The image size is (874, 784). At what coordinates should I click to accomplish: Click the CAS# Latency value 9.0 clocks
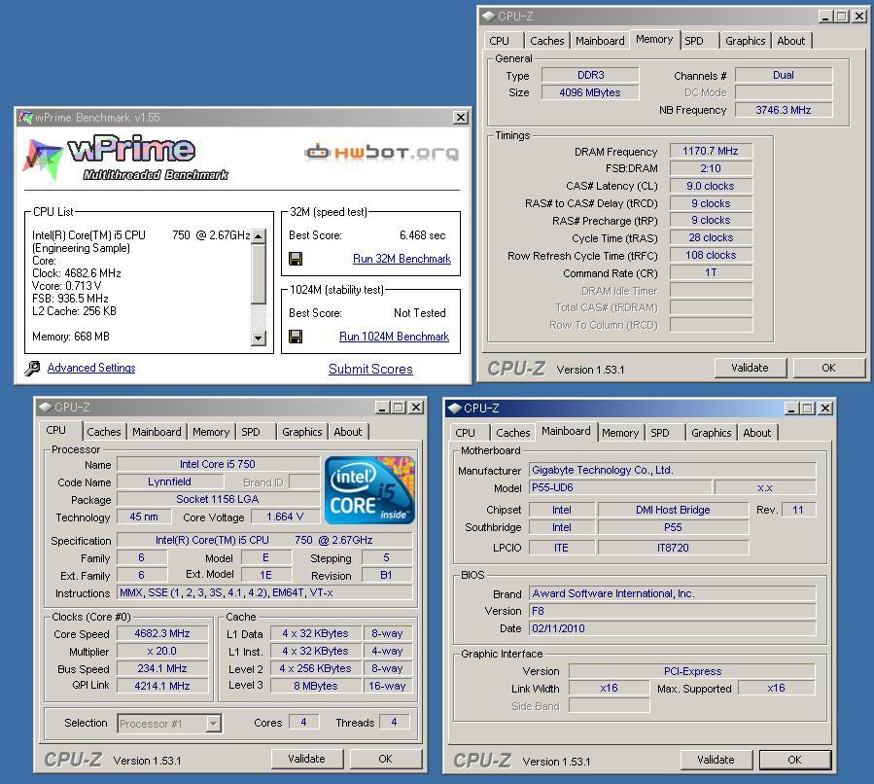pos(711,186)
